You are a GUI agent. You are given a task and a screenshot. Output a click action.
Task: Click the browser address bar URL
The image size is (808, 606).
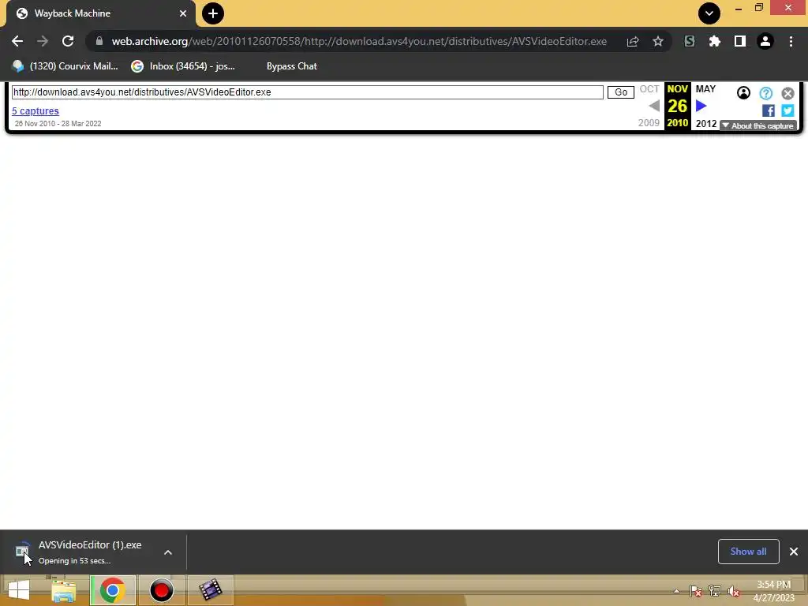point(359,41)
